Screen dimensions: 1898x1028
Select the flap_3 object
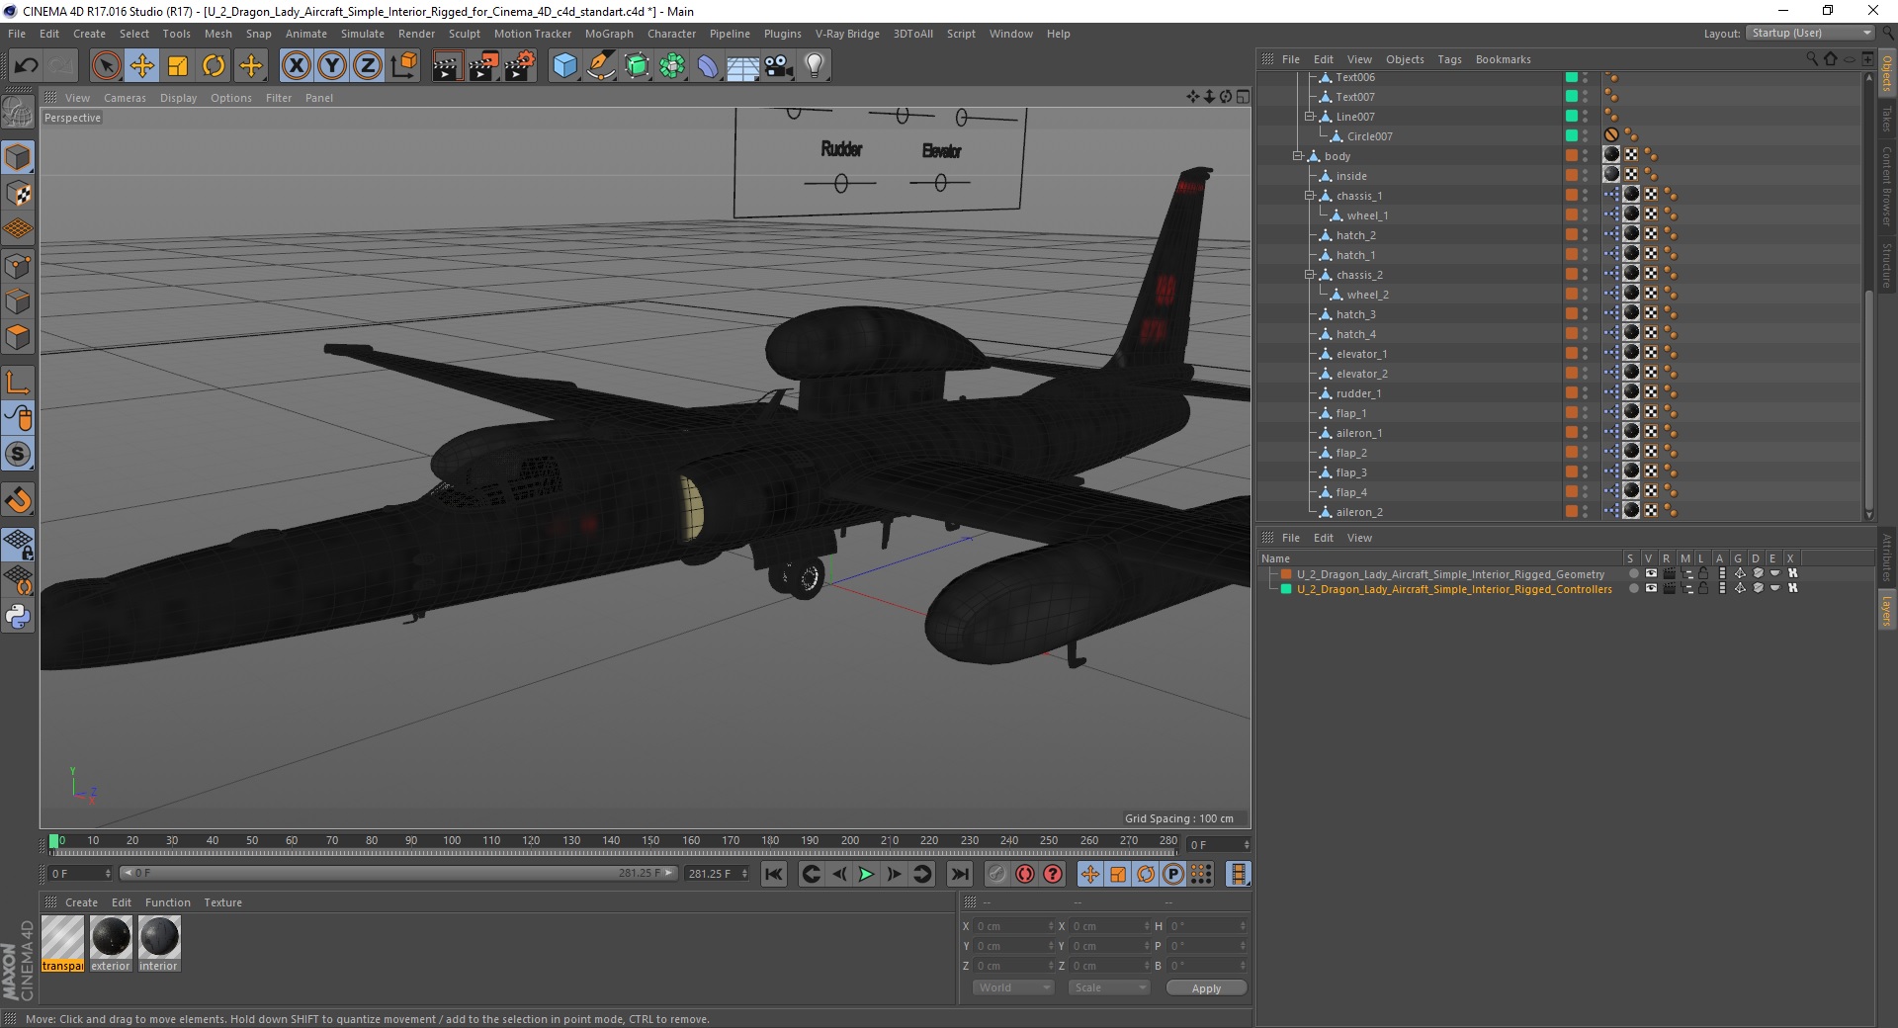coord(1351,472)
